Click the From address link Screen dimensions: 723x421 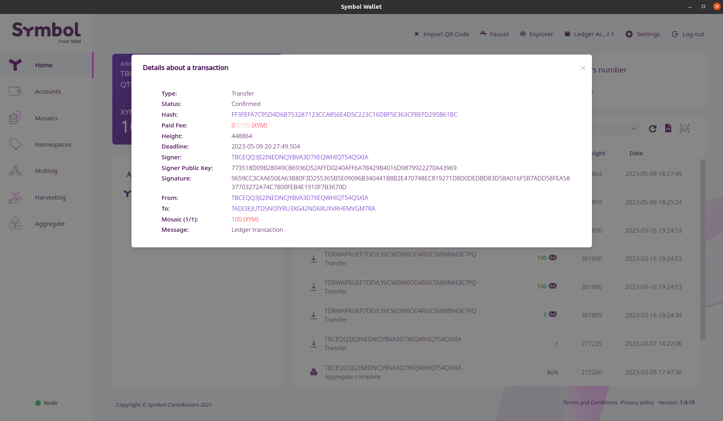pyautogui.click(x=300, y=198)
